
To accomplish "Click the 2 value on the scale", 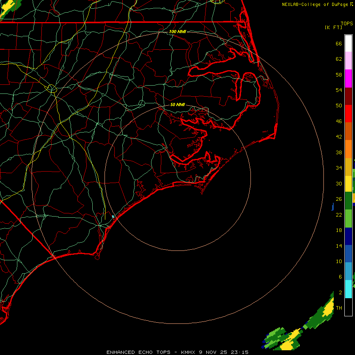I will tap(340, 293).
